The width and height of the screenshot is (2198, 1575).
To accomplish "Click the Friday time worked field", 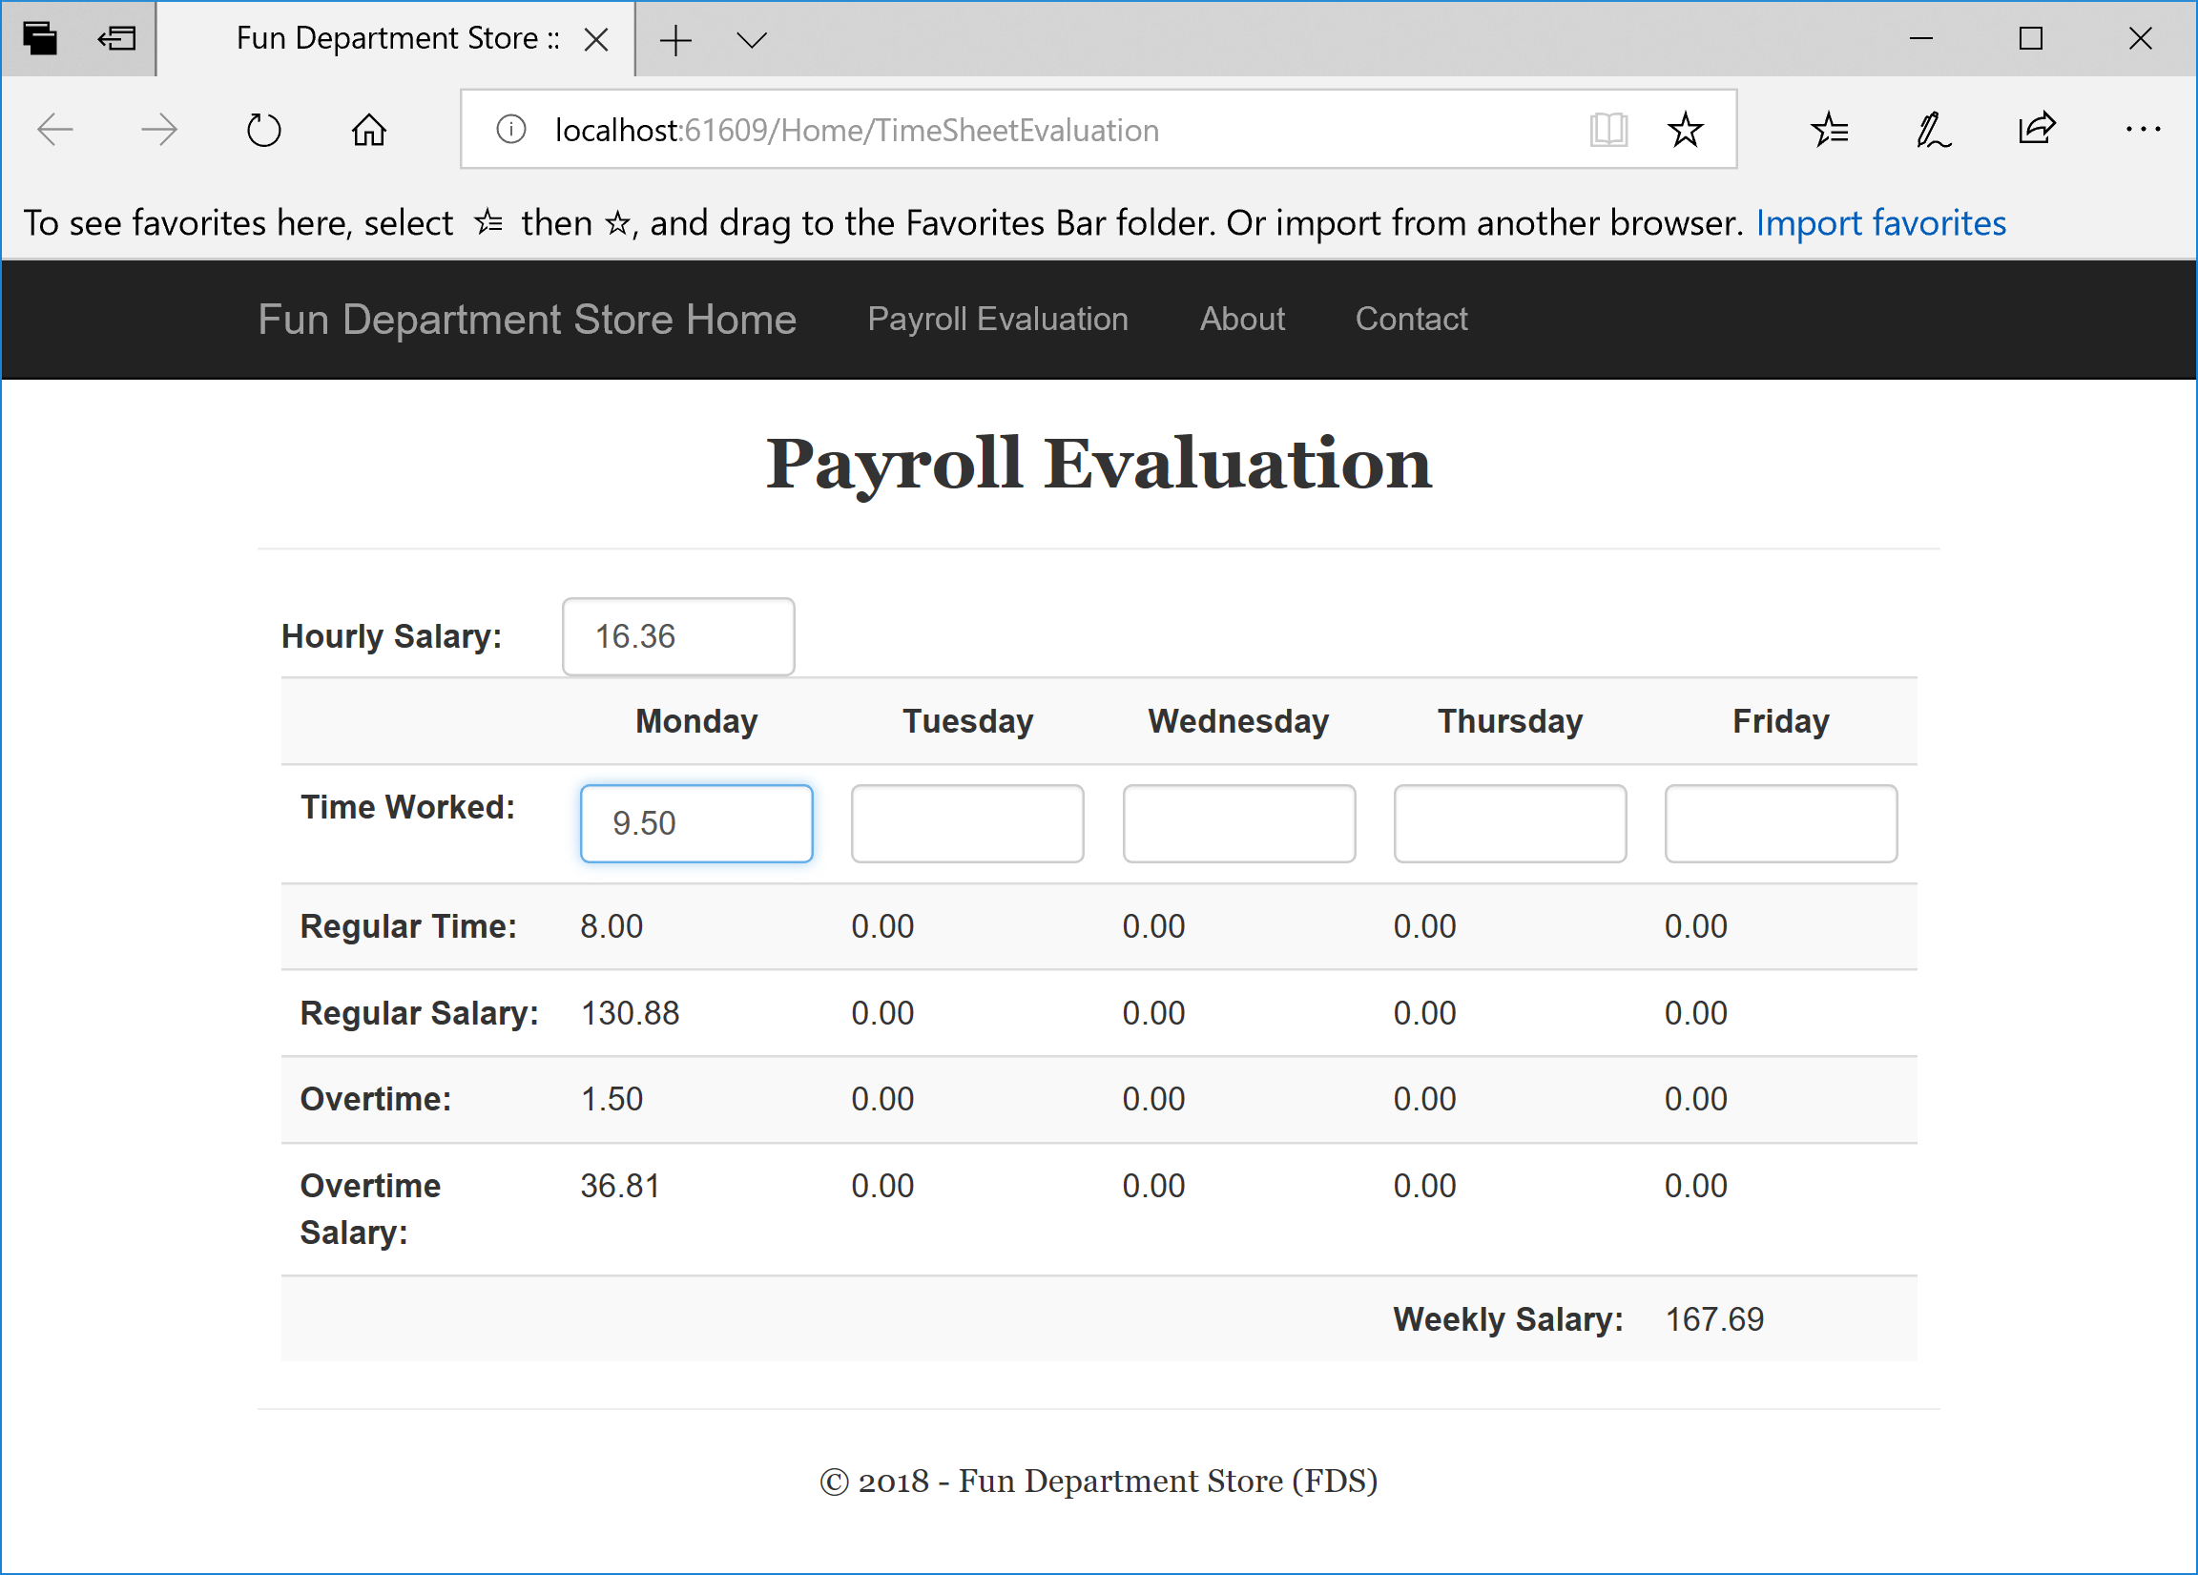I will click(x=1781, y=824).
